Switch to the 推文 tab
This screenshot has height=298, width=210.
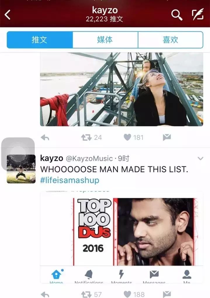[x=40, y=40]
